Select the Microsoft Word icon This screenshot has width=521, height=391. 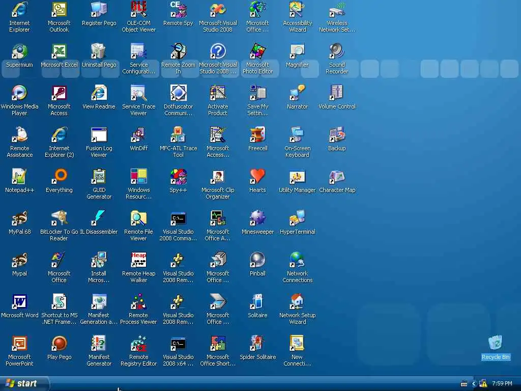(x=20, y=302)
